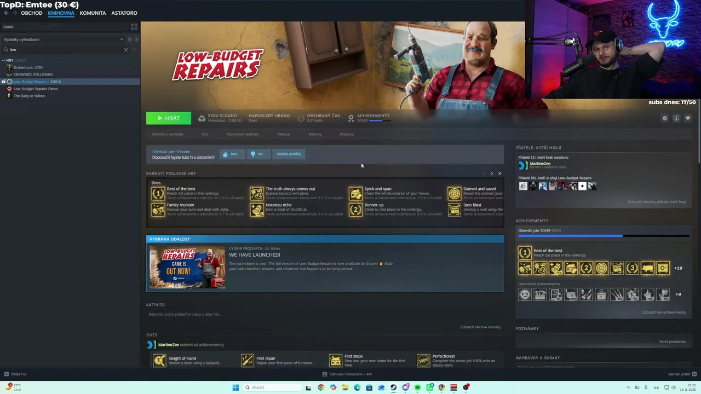Screen dimensions: 701x394
Task: Open the Stained and saved achievement icon
Action: 455,193
